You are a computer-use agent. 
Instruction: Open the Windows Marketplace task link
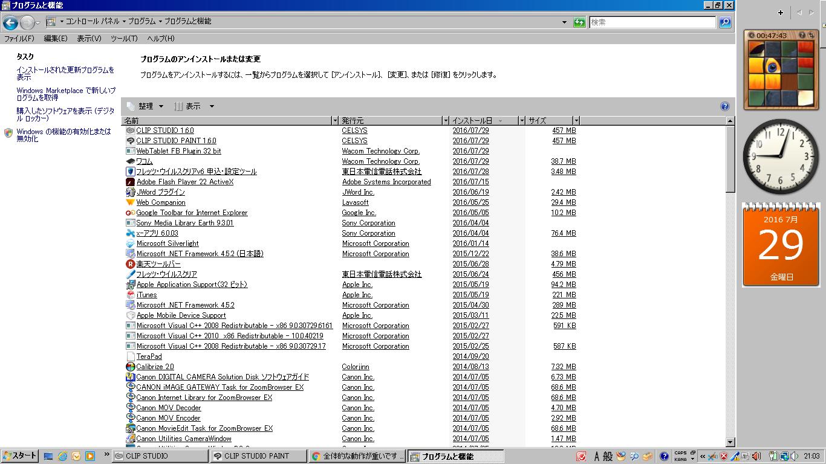(x=66, y=94)
